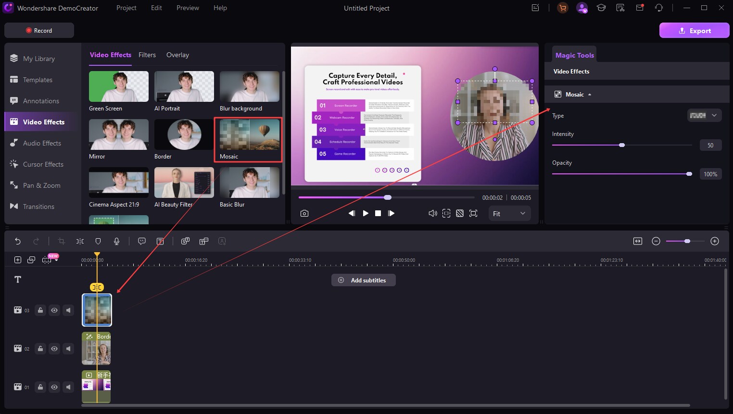The image size is (733, 414).
Task: Open Pan & Zoom in the sidebar
Action: (41, 185)
